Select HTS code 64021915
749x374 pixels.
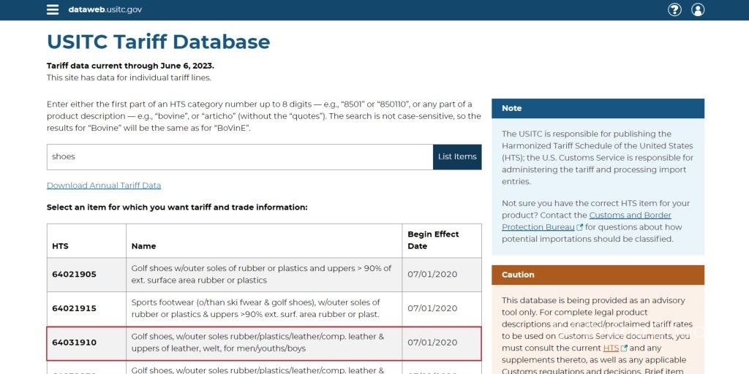(74, 309)
